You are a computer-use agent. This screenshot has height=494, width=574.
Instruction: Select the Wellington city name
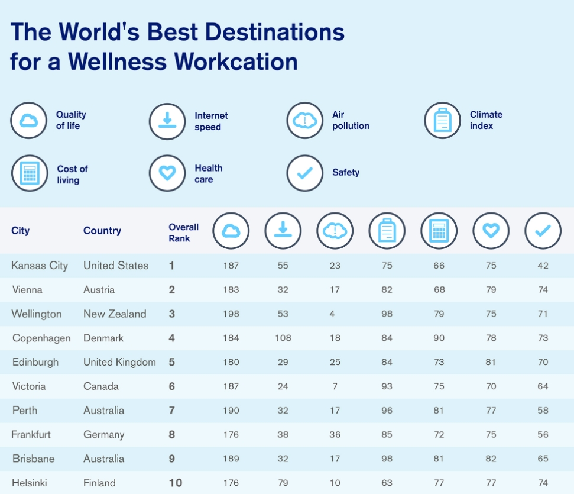(36, 314)
